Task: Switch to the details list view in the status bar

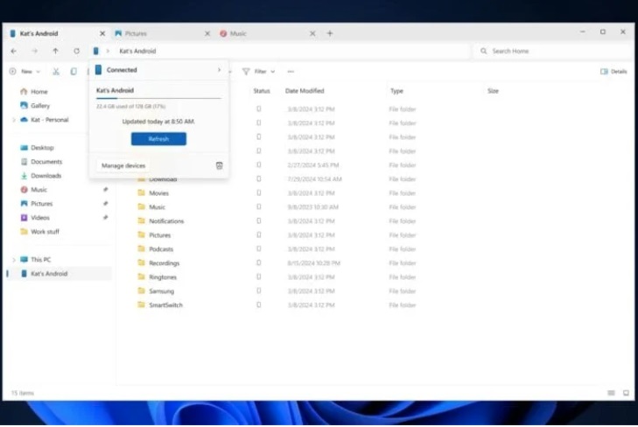Action: (x=612, y=394)
